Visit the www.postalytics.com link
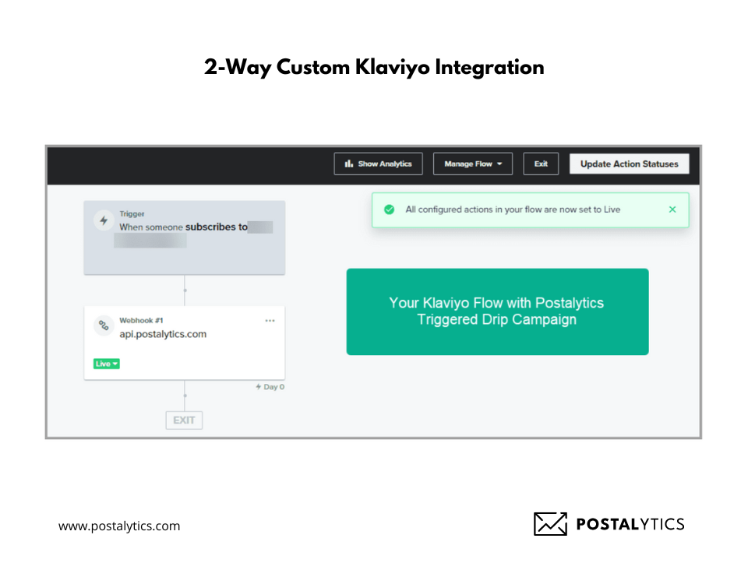The width and height of the screenshot is (748, 584). point(118,526)
